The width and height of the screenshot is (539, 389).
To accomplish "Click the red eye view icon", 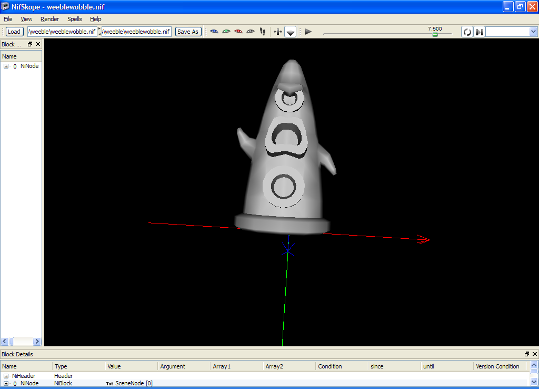I will pyautogui.click(x=238, y=32).
